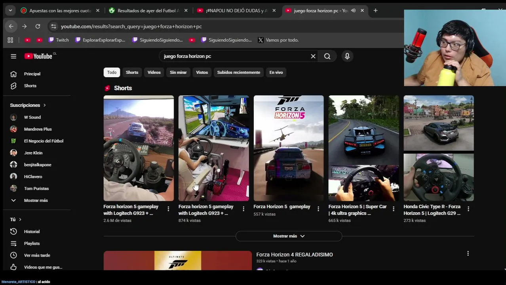Clear the search box with X icon
Viewport: 506px width, 285px height.
click(313, 56)
